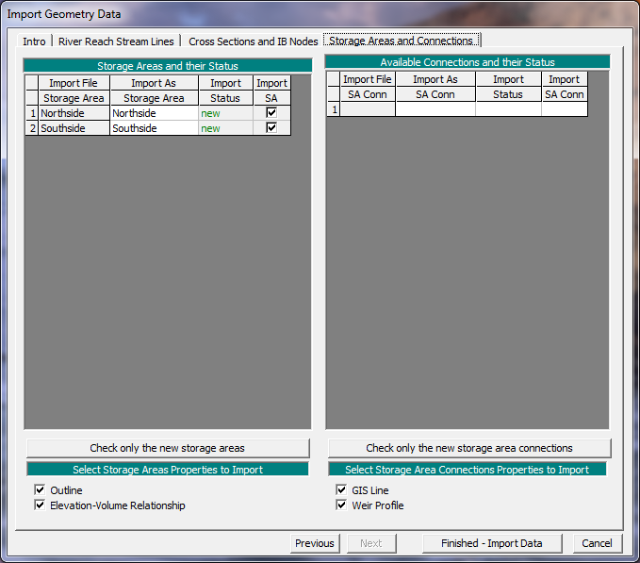
Task: Edit Import As cell for Southside
Action: (154, 128)
